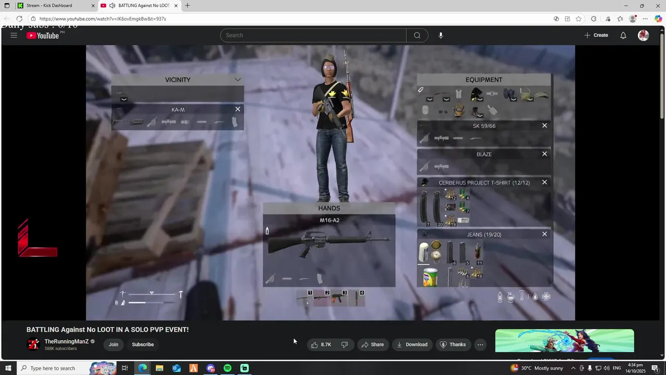This screenshot has width=666, height=375.
Task: Open Outlook from the taskbar
Action: (176, 368)
